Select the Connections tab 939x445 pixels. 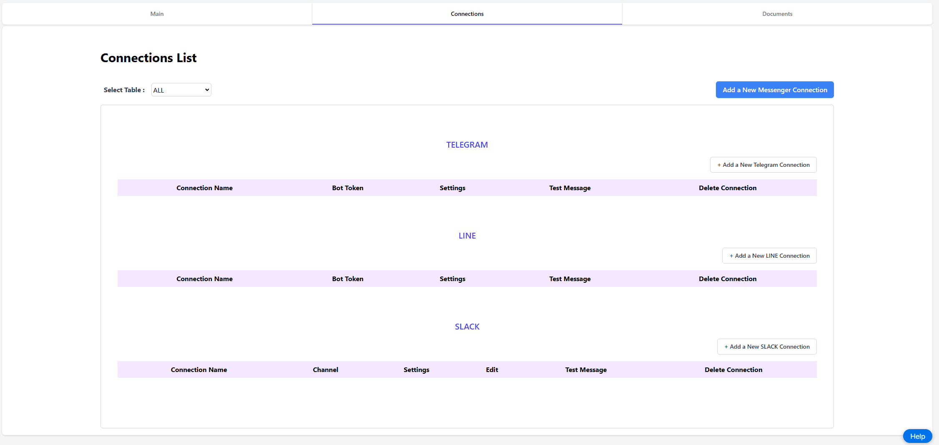click(x=467, y=14)
